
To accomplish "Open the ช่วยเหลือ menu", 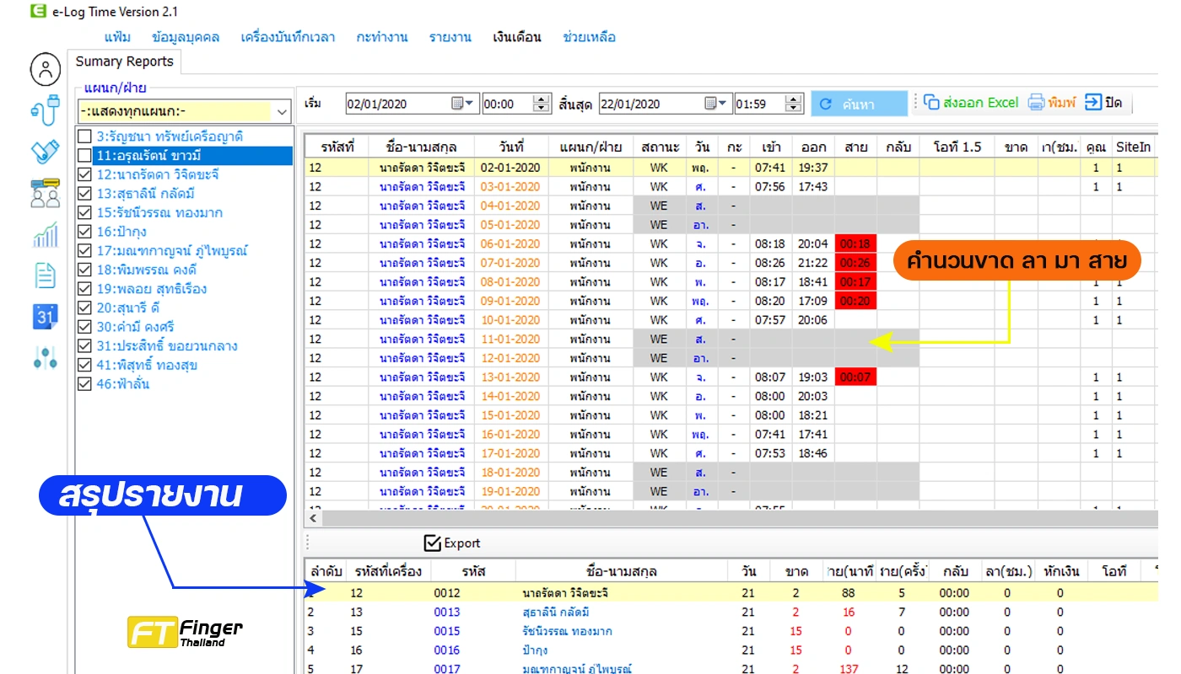I will [589, 37].
